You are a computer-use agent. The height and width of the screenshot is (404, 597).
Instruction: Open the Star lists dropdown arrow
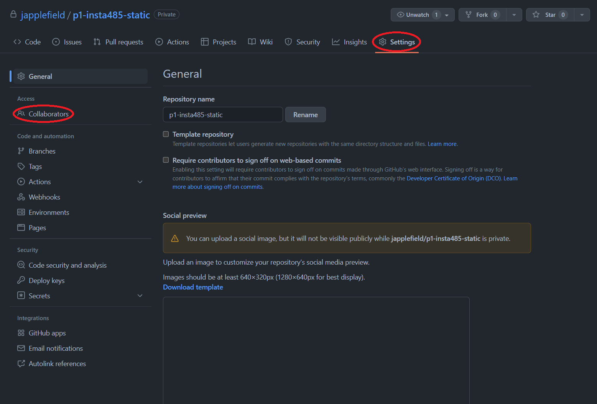pyautogui.click(x=582, y=15)
